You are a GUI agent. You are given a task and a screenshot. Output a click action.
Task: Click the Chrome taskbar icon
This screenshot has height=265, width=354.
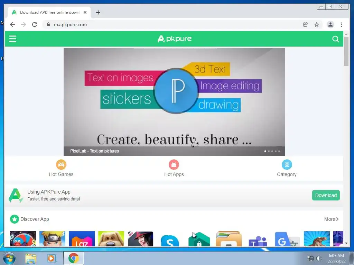tap(73, 258)
